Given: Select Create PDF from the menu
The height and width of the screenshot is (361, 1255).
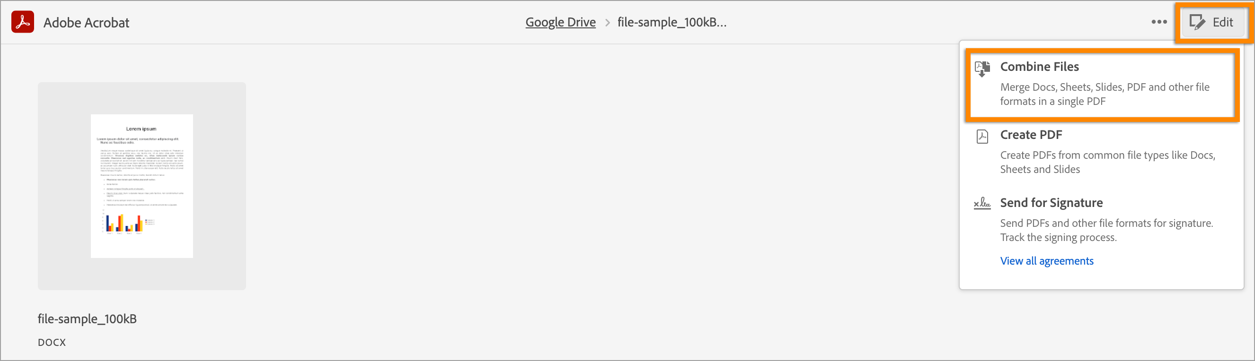Looking at the screenshot, I should click(x=1031, y=135).
